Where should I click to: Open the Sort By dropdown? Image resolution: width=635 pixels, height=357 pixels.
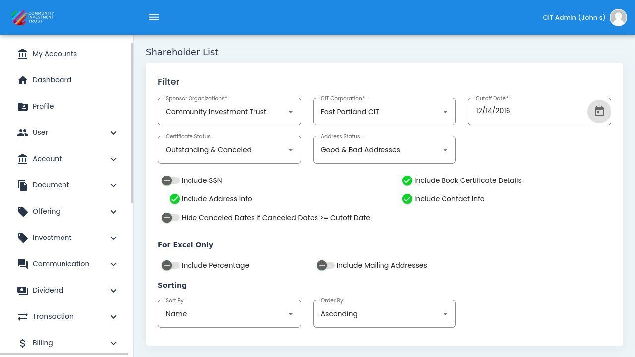(x=229, y=314)
